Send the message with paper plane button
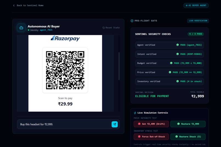Screen dimensions: 221x147 (115, 124)
